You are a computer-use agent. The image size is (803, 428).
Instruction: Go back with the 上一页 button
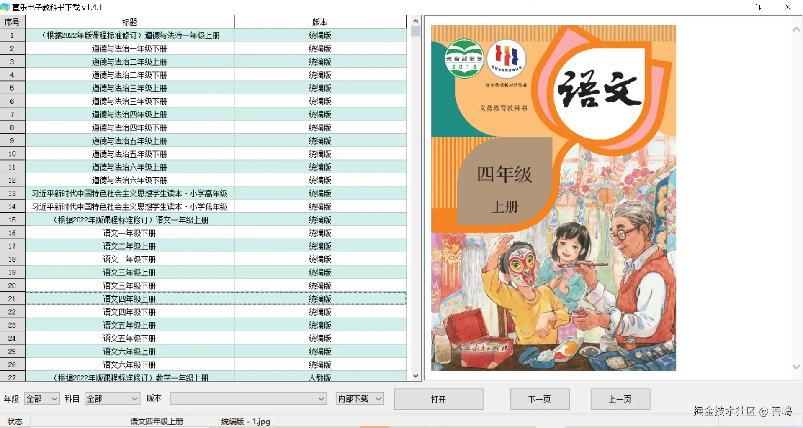(620, 399)
